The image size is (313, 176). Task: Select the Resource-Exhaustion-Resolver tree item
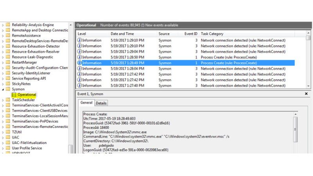pyautogui.click(x=36, y=52)
